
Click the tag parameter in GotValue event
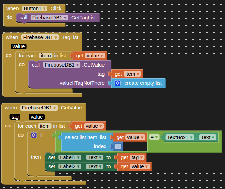tap(15, 117)
